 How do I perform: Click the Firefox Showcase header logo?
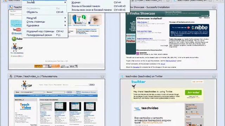point(141,14)
